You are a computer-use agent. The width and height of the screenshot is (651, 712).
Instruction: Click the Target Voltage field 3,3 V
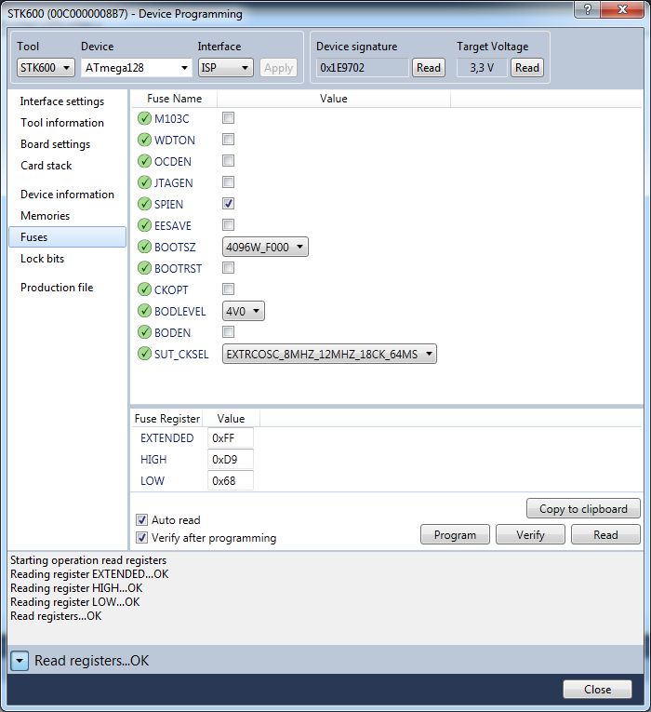coord(482,68)
